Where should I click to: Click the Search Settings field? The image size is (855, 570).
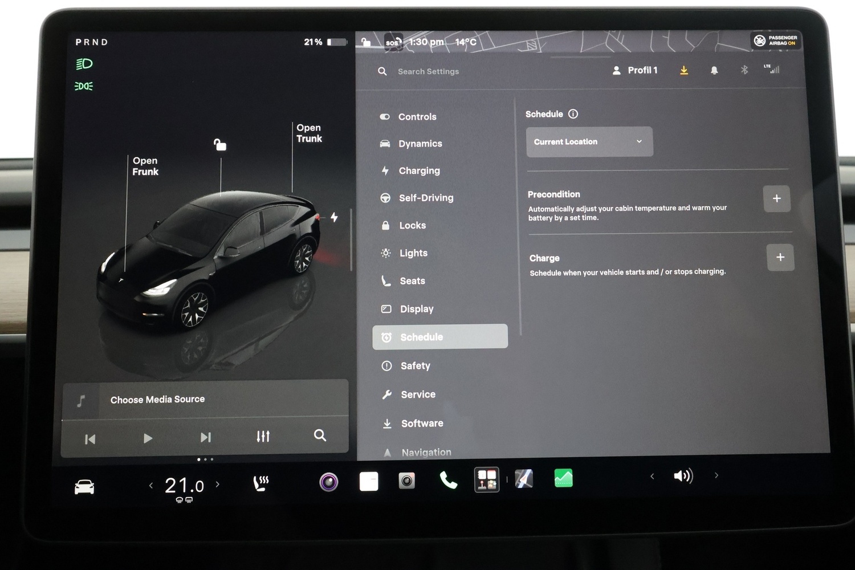[x=428, y=71]
